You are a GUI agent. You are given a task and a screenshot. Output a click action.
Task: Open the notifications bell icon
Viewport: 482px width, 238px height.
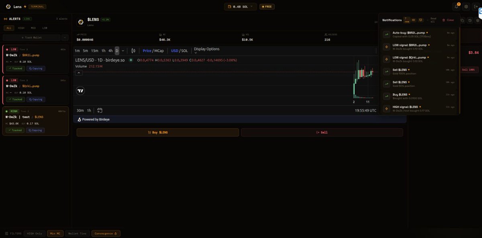pos(456,6)
